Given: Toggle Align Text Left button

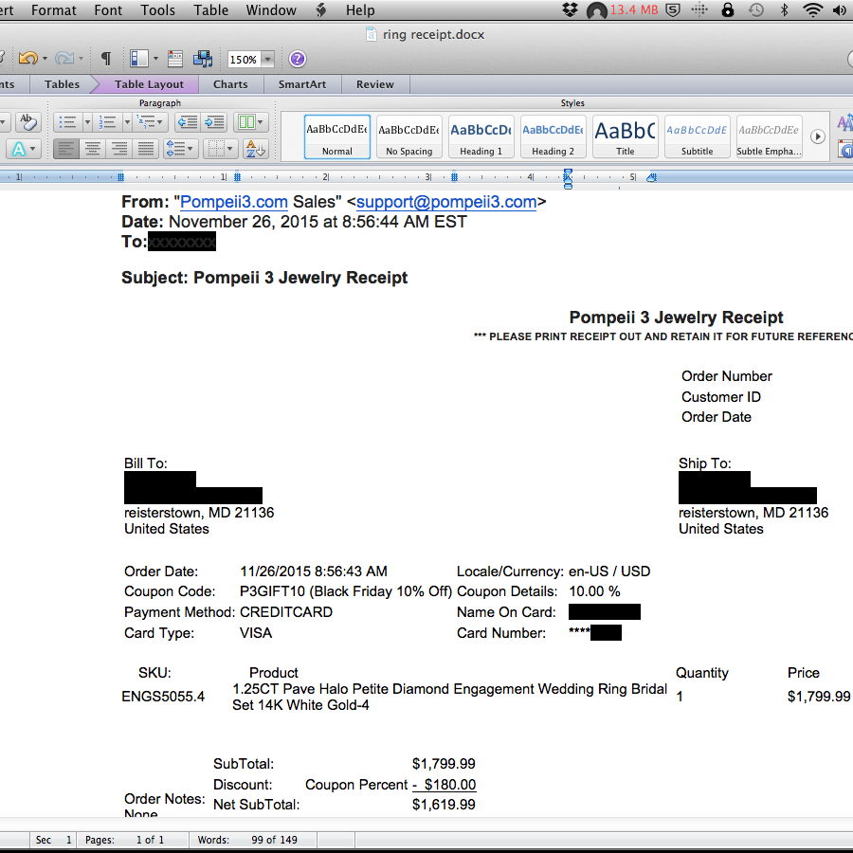Looking at the screenshot, I should point(65,149).
